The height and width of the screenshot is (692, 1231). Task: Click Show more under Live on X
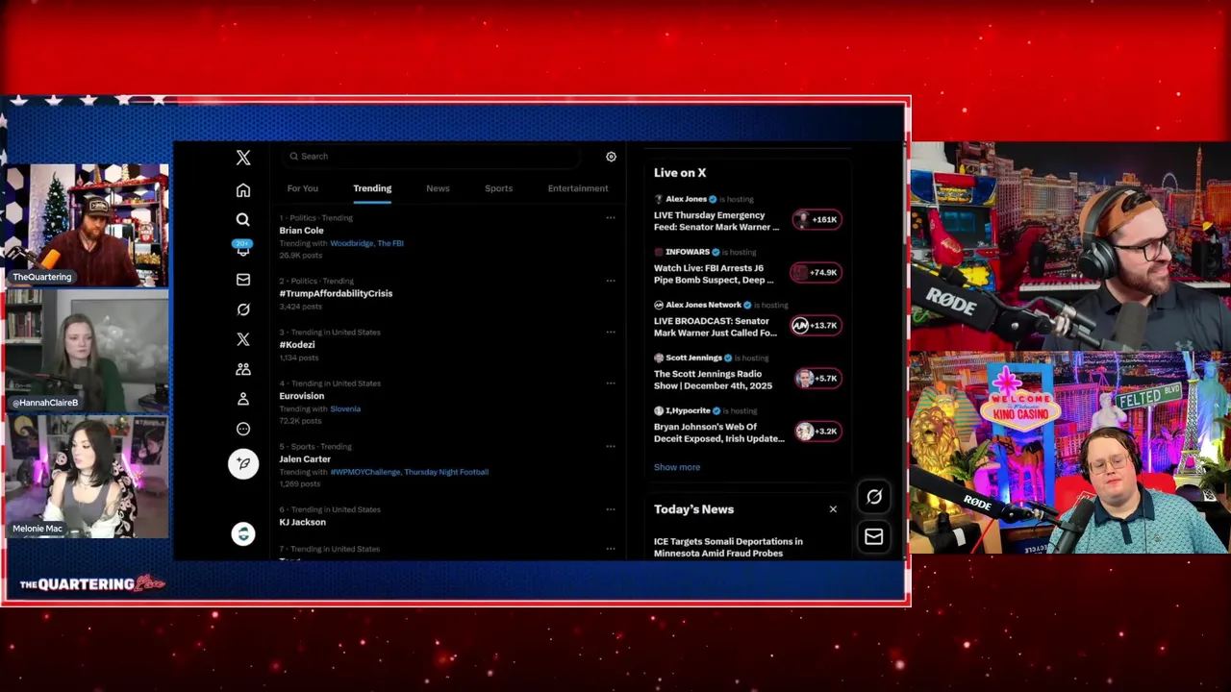[x=677, y=467]
